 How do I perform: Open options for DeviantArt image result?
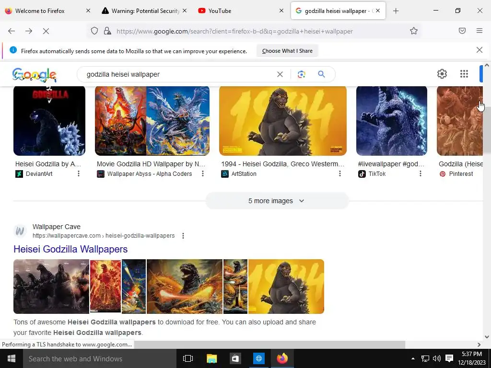[x=79, y=173]
